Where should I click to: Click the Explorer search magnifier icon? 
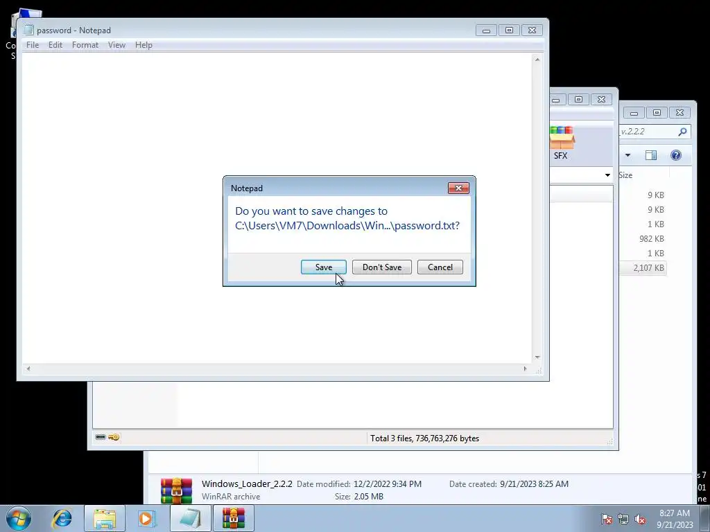pos(682,132)
